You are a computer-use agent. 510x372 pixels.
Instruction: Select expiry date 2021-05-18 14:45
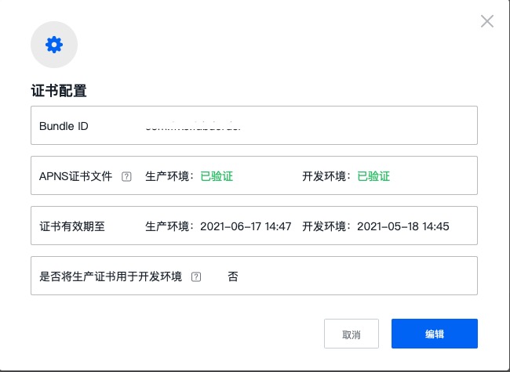click(x=403, y=226)
